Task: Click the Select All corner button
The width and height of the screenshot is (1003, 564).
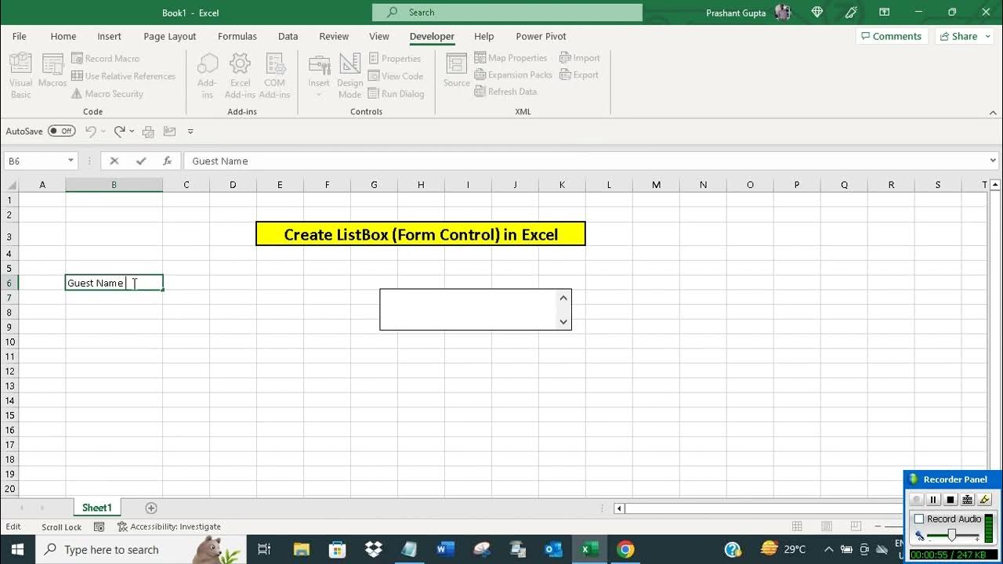Action: tap(9, 185)
